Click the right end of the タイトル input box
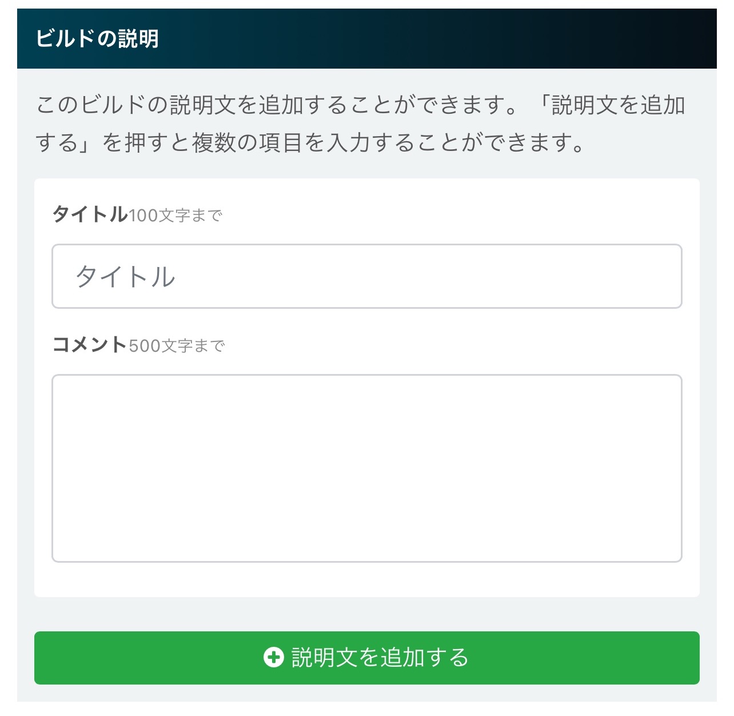734x716 pixels. click(x=657, y=276)
